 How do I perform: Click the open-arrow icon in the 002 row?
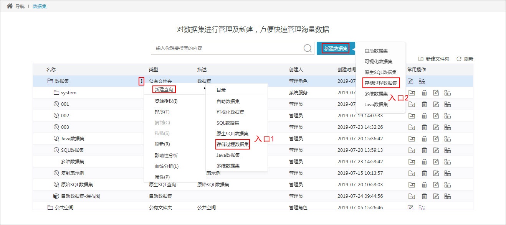(412, 116)
